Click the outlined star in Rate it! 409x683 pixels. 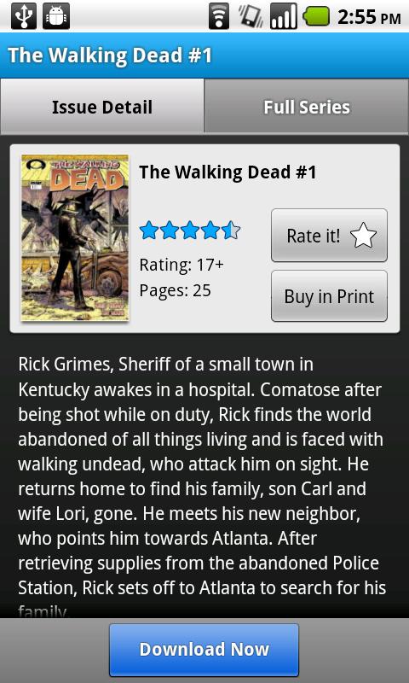click(x=363, y=236)
